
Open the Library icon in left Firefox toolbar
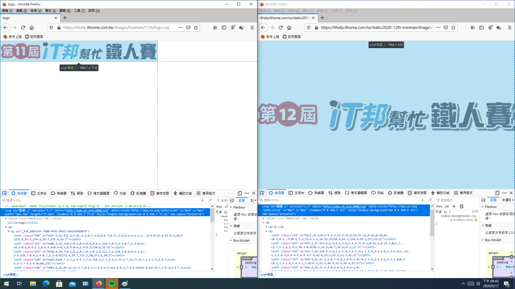pyautogui.click(x=215, y=28)
